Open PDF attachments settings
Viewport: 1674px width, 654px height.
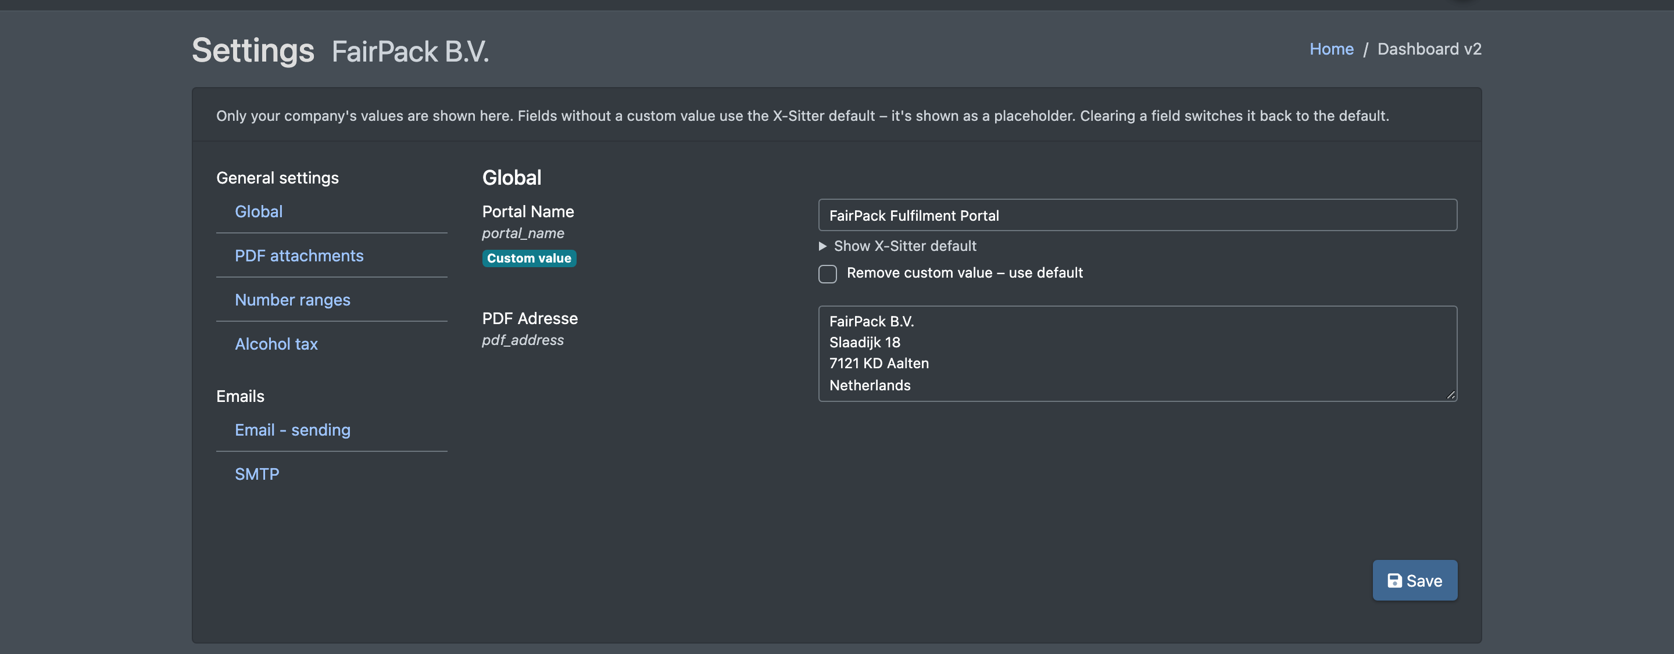pos(299,255)
